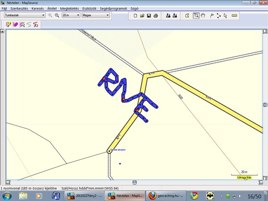The height and width of the screenshot is (201, 268).
Task: Activate the zoom tool in toolbar
Action: [196, 16]
